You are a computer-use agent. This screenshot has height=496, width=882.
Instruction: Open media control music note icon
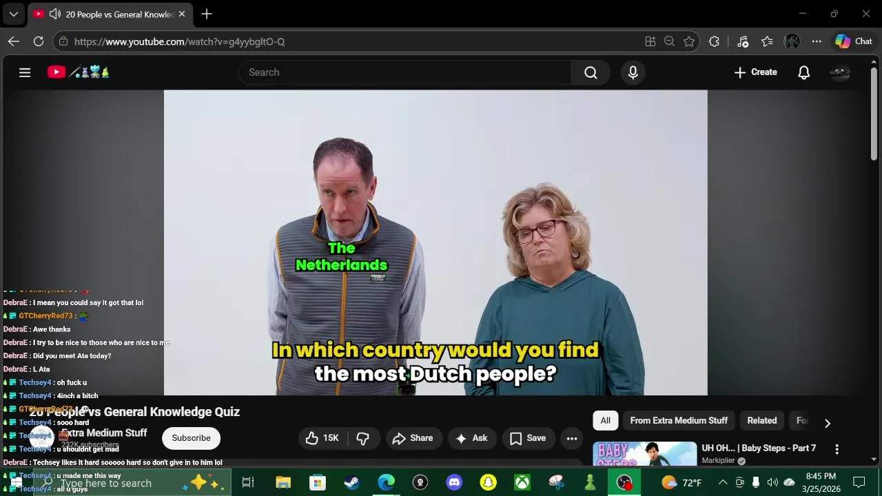(x=742, y=41)
